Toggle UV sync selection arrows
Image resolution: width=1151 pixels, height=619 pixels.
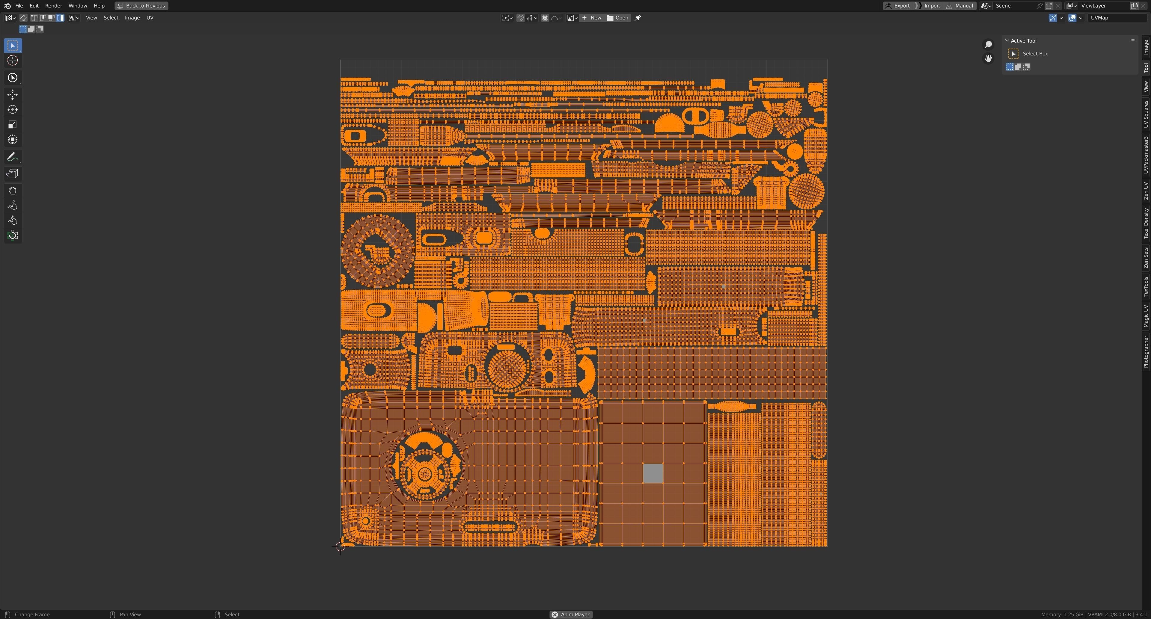click(x=23, y=18)
